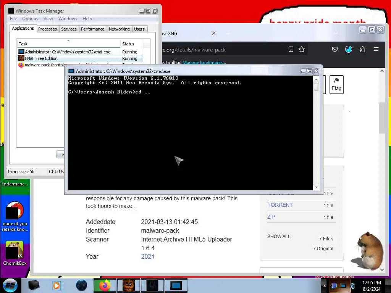Screen dimensions: 391x293
Task: Click the 7 Files count text
Action: pyautogui.click(x=326, y=239)
